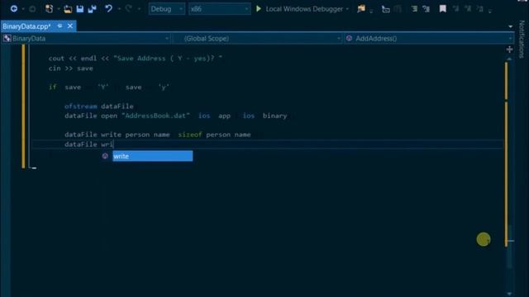Click the scroll down arrow of editor
529x297 pixels.
pos(509,294)
